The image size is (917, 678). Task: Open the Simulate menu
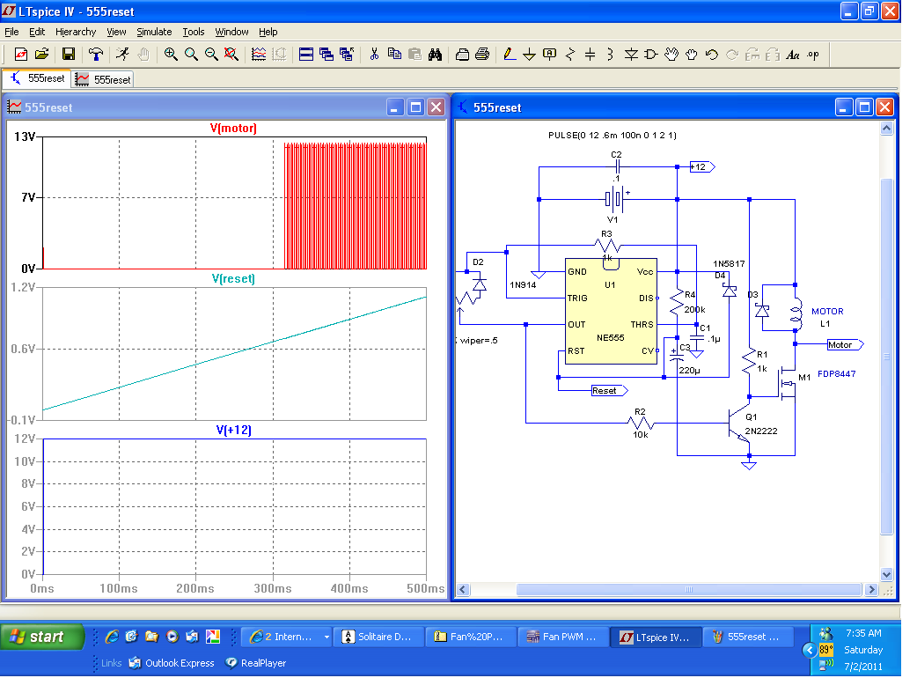(x=154, y=32)
